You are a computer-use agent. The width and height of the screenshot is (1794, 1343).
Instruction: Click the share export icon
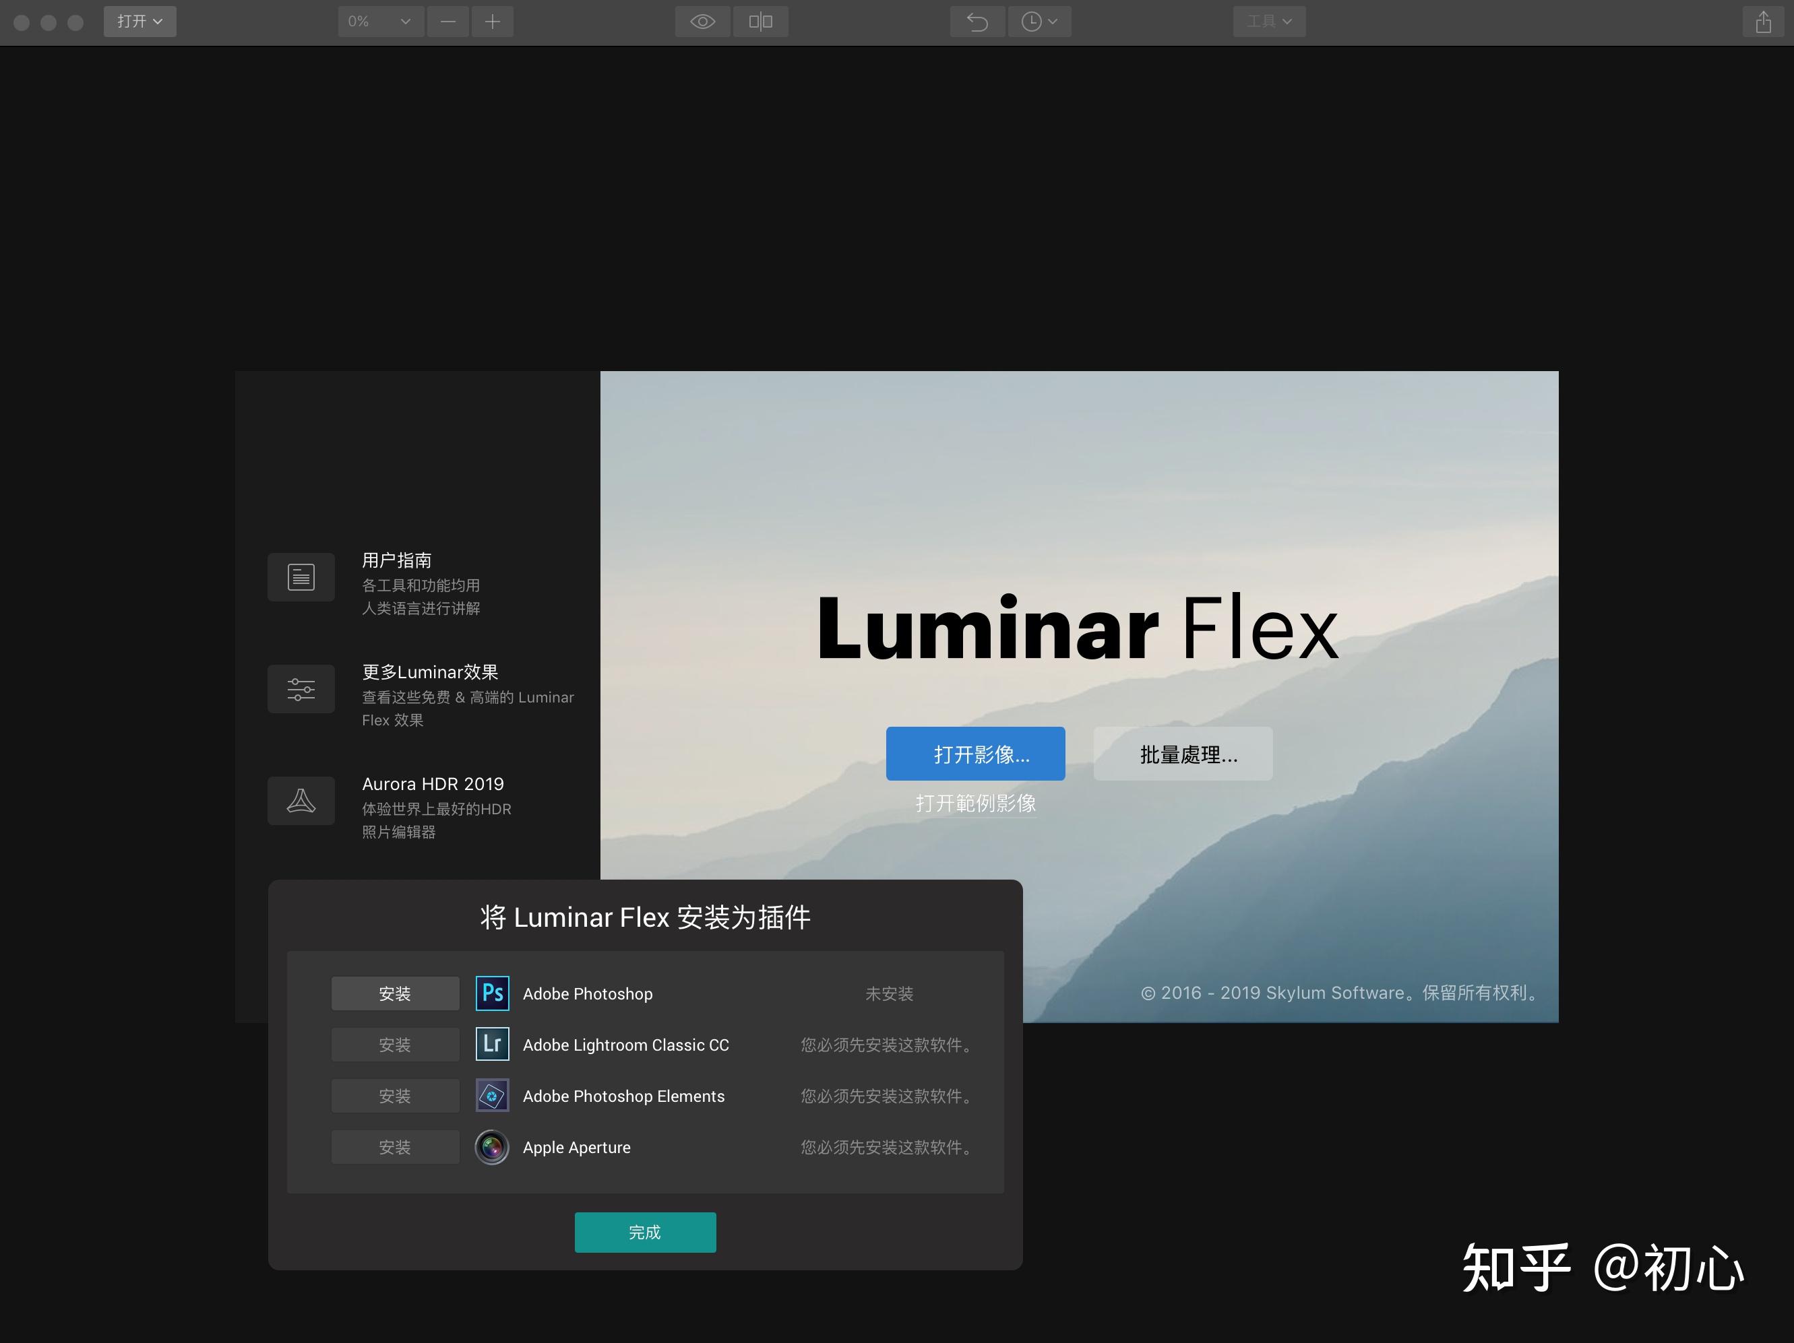[x=1762, y=21]
